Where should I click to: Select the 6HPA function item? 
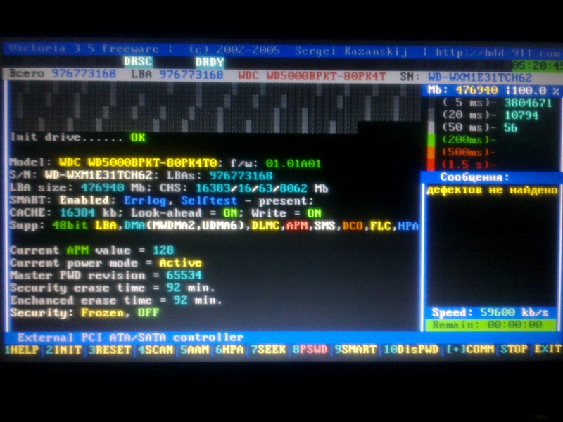click(x=229, y=350)
